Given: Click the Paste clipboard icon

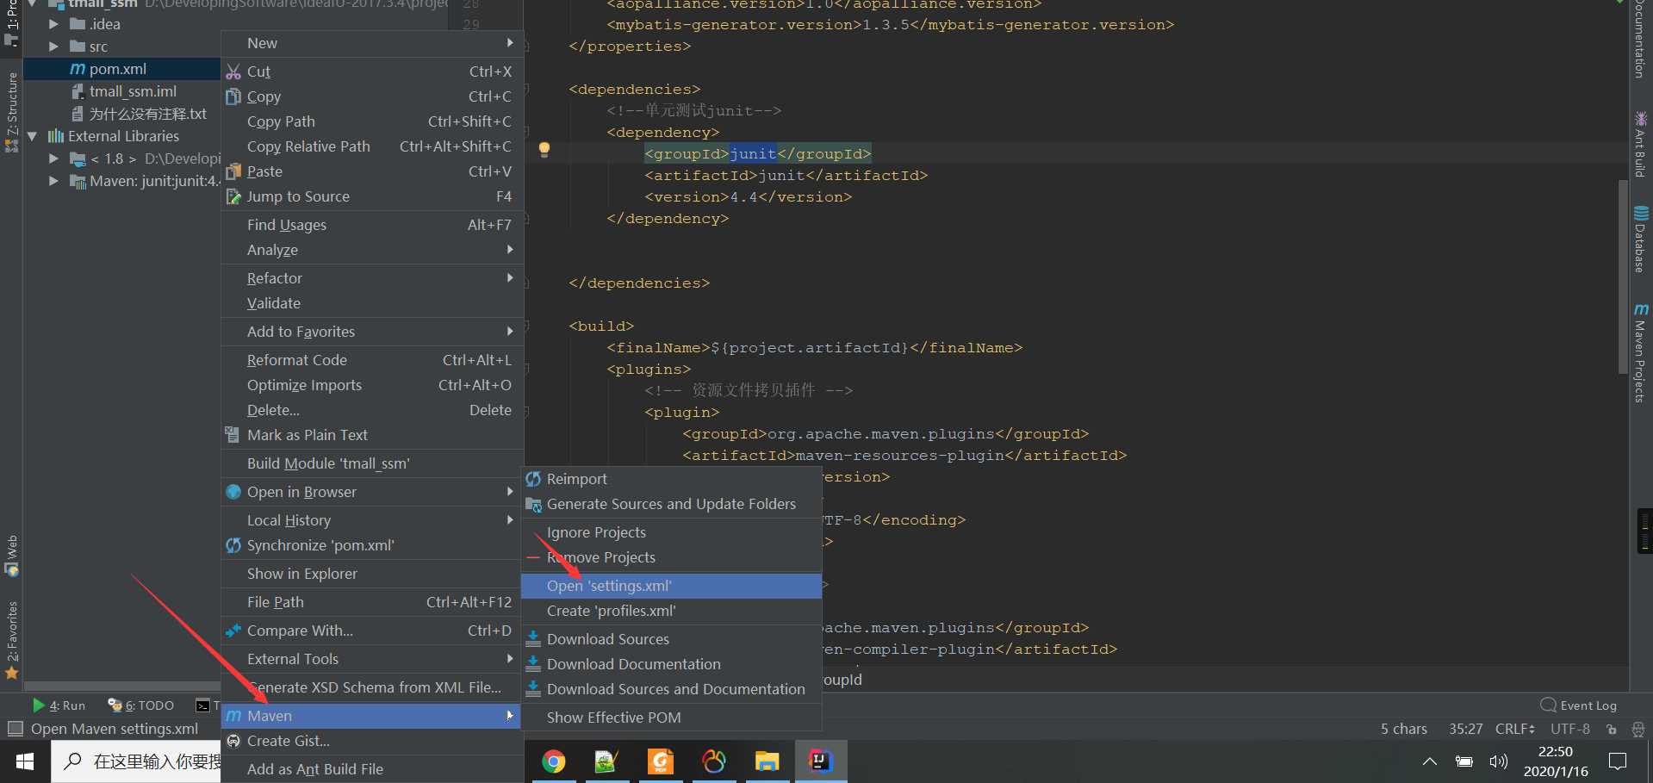Looking at the screenshot, I should (233, 171).
